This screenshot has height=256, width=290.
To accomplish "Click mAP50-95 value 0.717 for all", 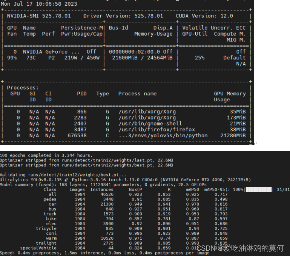I will click(221, 194).
